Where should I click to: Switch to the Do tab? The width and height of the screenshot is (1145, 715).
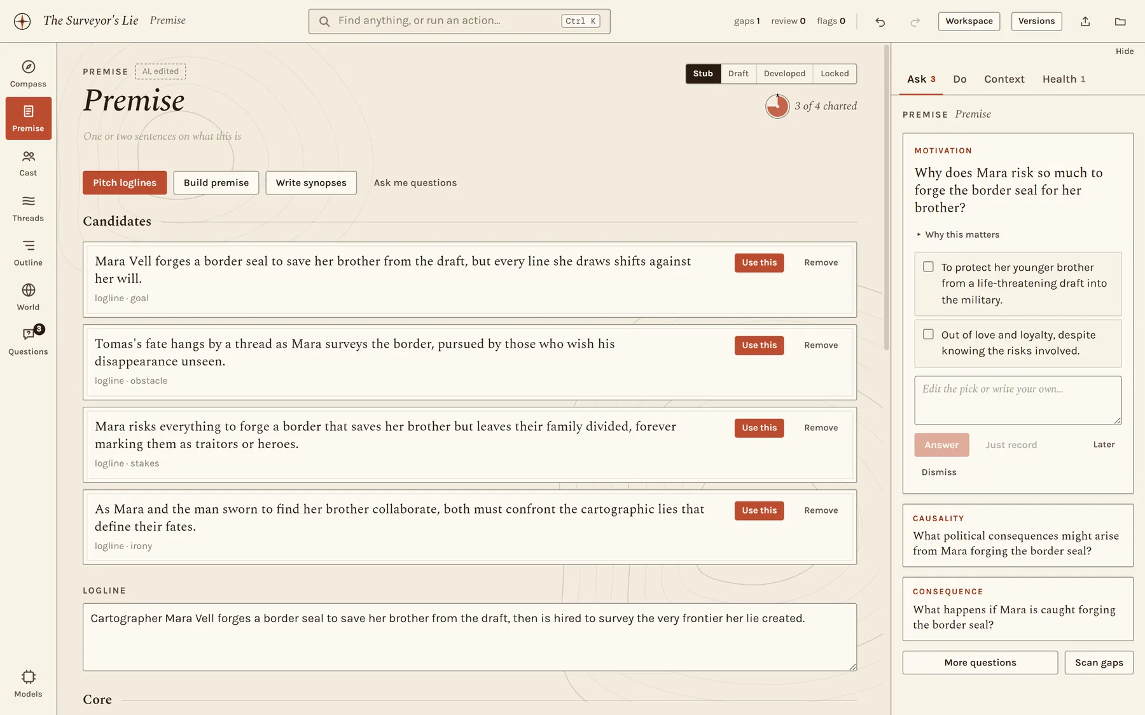tap(960, 79)
